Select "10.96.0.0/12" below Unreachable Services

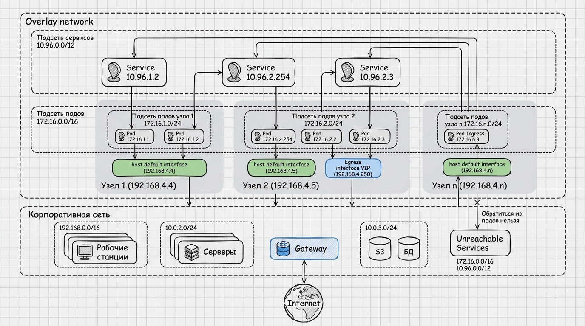473,269
